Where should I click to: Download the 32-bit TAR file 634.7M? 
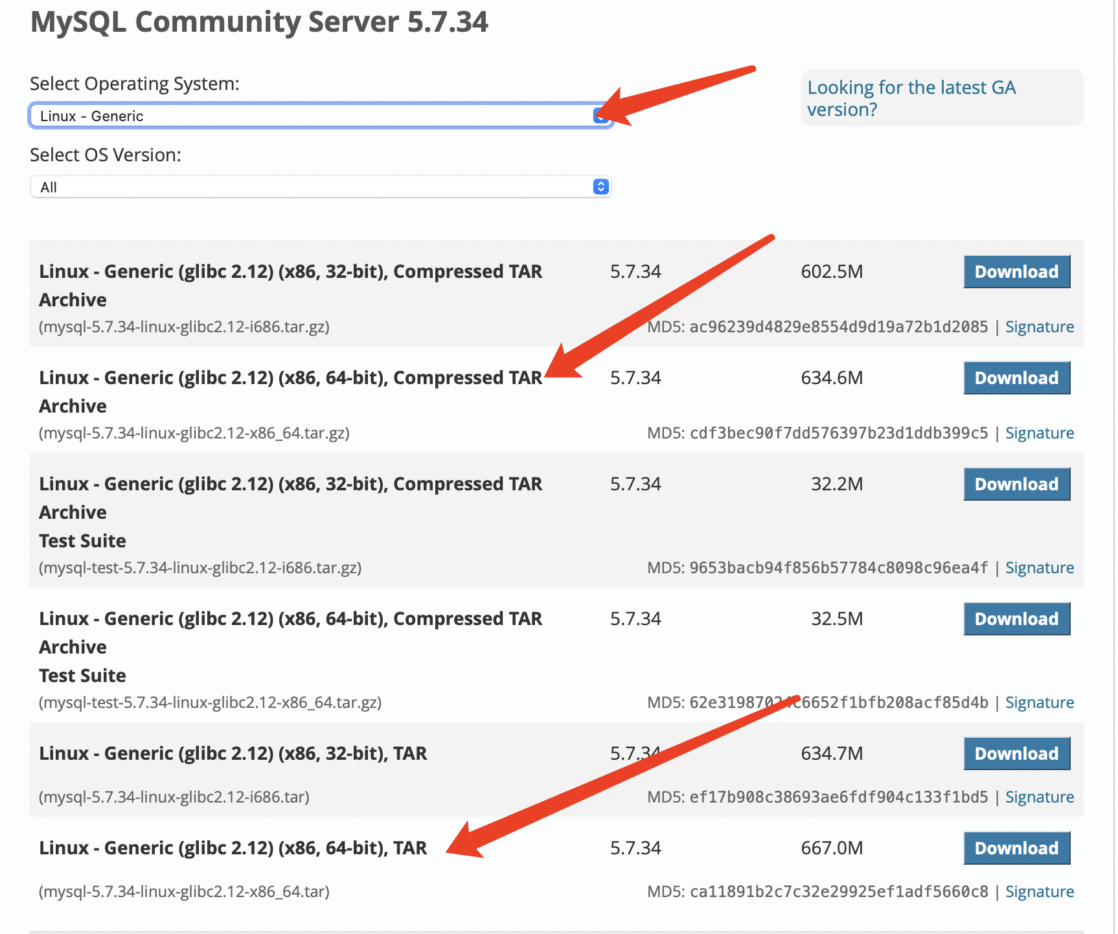pyautogui.click(x=1017, y=754)
